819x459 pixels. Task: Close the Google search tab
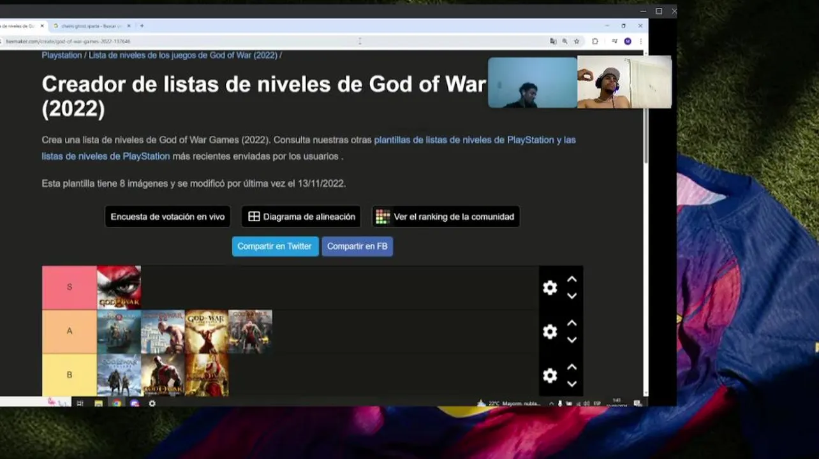[129, 26]
